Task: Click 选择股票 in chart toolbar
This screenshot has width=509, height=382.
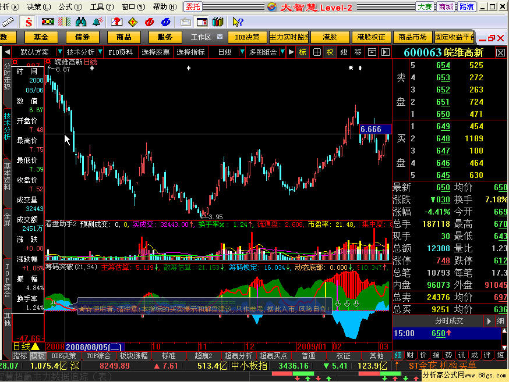Action: click(155, 52)
